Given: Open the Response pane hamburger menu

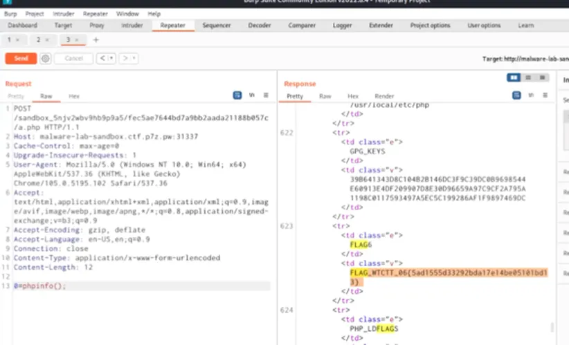Looking at the screenshot, I should pyautogui.click(x=545, y=95).
